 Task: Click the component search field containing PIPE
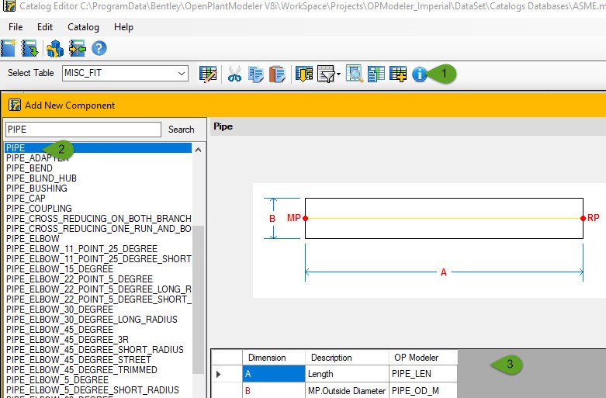point(83,130)
